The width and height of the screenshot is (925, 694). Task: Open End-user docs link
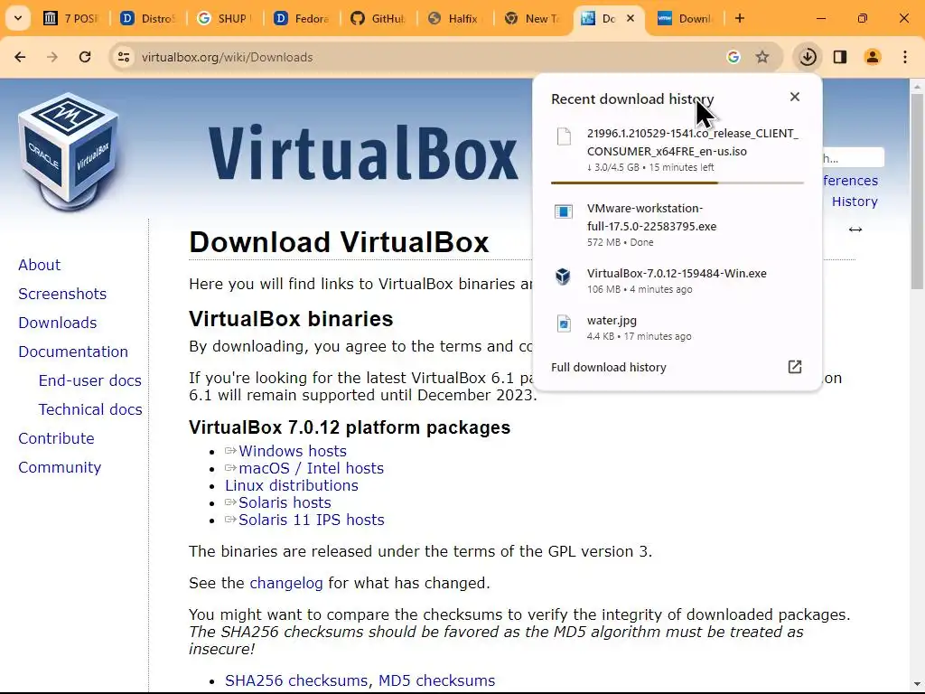click(90, 380)
